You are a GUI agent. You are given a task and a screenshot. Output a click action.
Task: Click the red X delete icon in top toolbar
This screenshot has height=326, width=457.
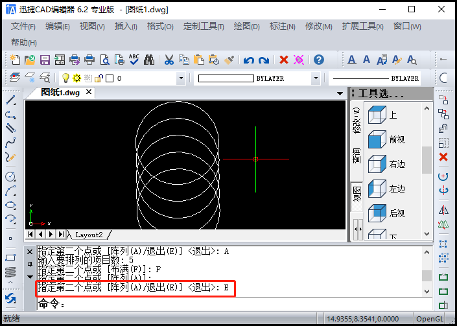pos(283,60)
